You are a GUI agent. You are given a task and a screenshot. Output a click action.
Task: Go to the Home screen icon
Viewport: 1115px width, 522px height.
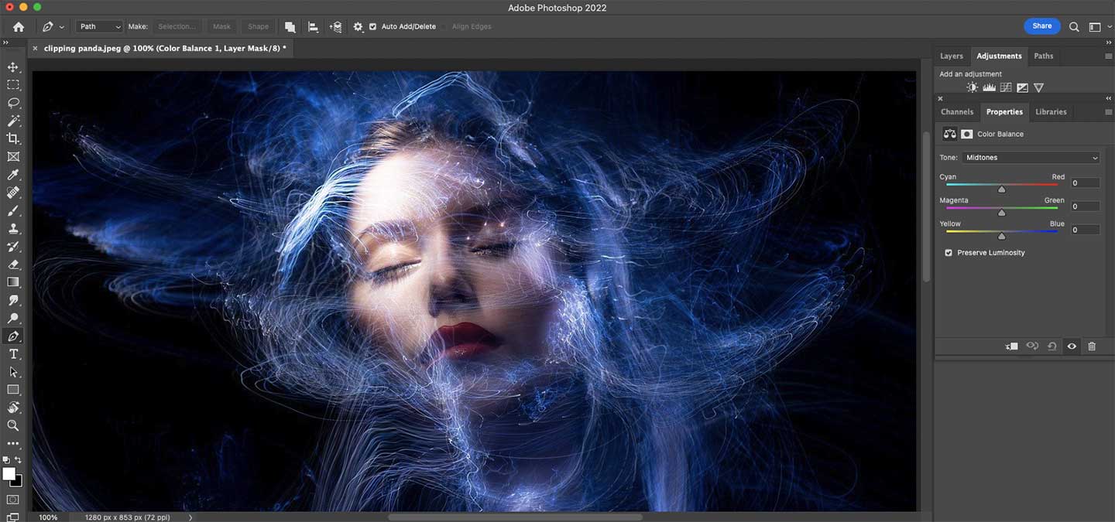(x=19, y=26)
